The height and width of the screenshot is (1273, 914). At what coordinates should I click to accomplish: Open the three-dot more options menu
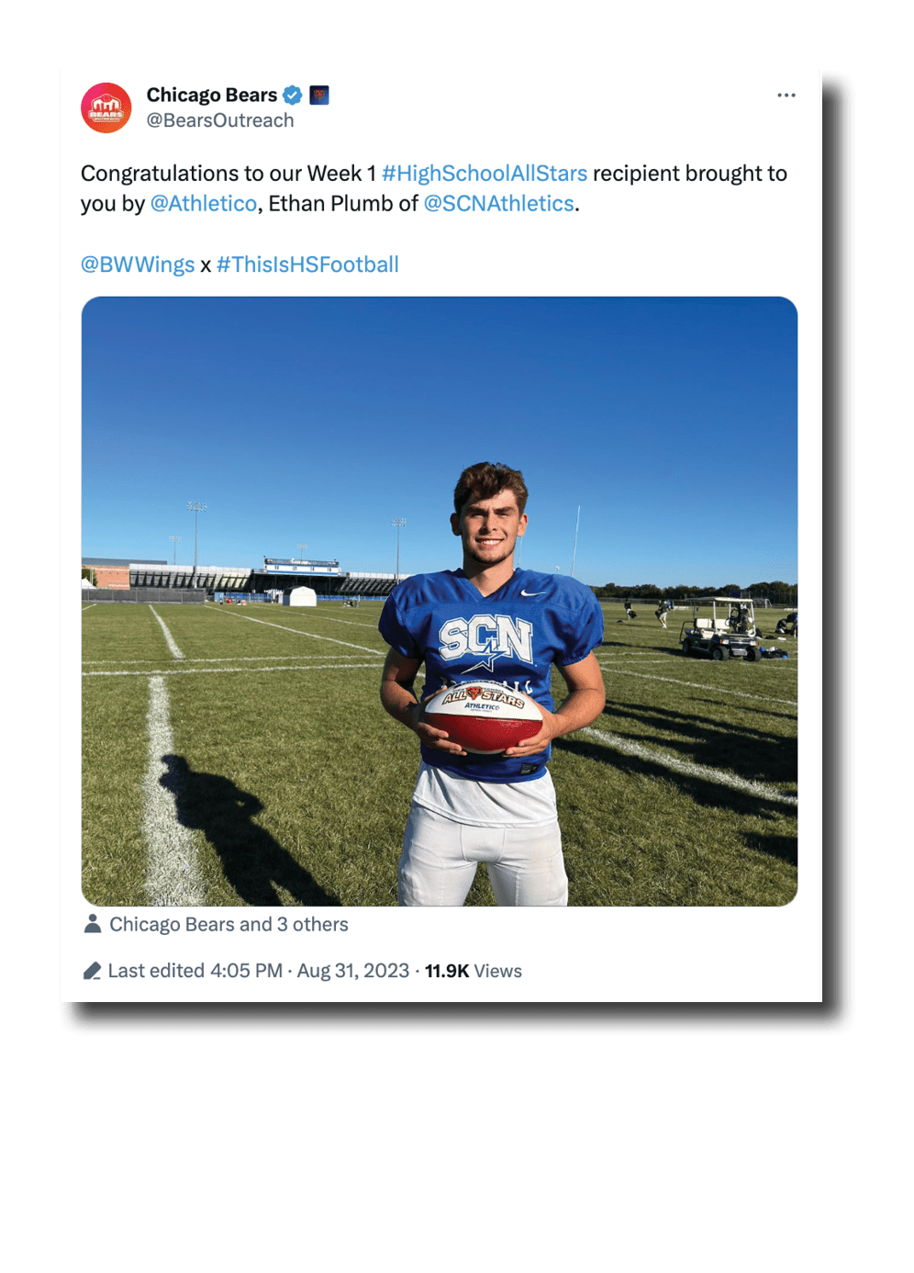[x=786, y=96]
